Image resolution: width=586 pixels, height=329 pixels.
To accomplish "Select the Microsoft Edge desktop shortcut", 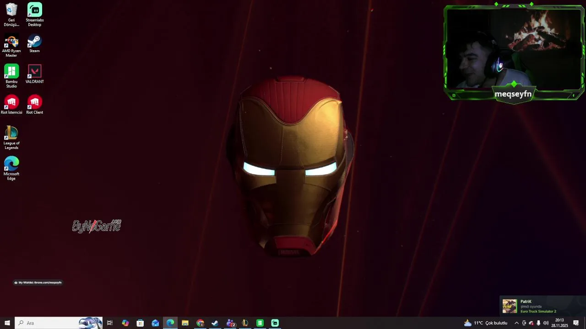I will tap(11, 169).
